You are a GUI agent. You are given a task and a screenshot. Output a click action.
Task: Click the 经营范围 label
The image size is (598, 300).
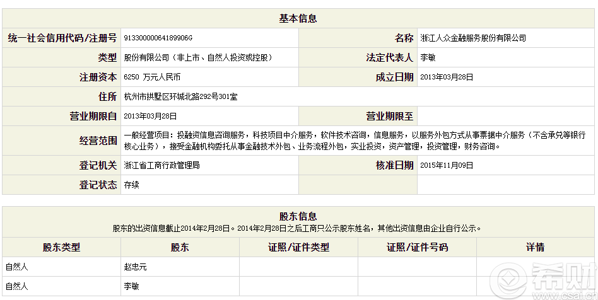98,141
